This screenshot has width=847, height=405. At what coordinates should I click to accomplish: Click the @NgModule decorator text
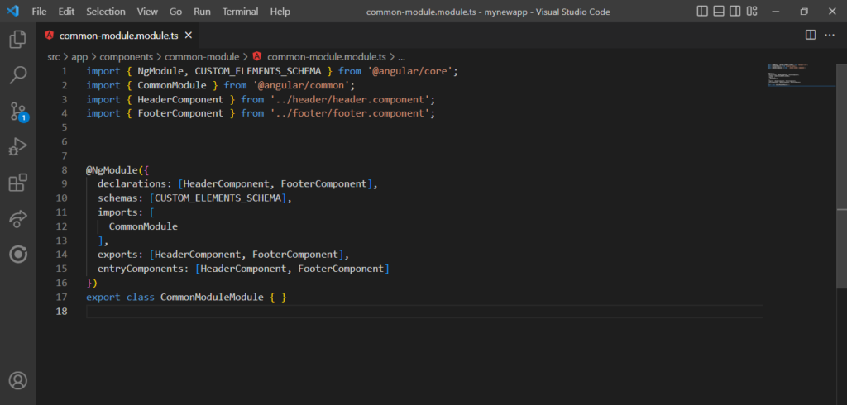coord(112,170)
